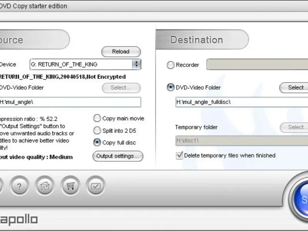Choose the source DVD-Video Folder Select button
The width and height of the screenshot is (308, 231).
[x=121, y=88]
